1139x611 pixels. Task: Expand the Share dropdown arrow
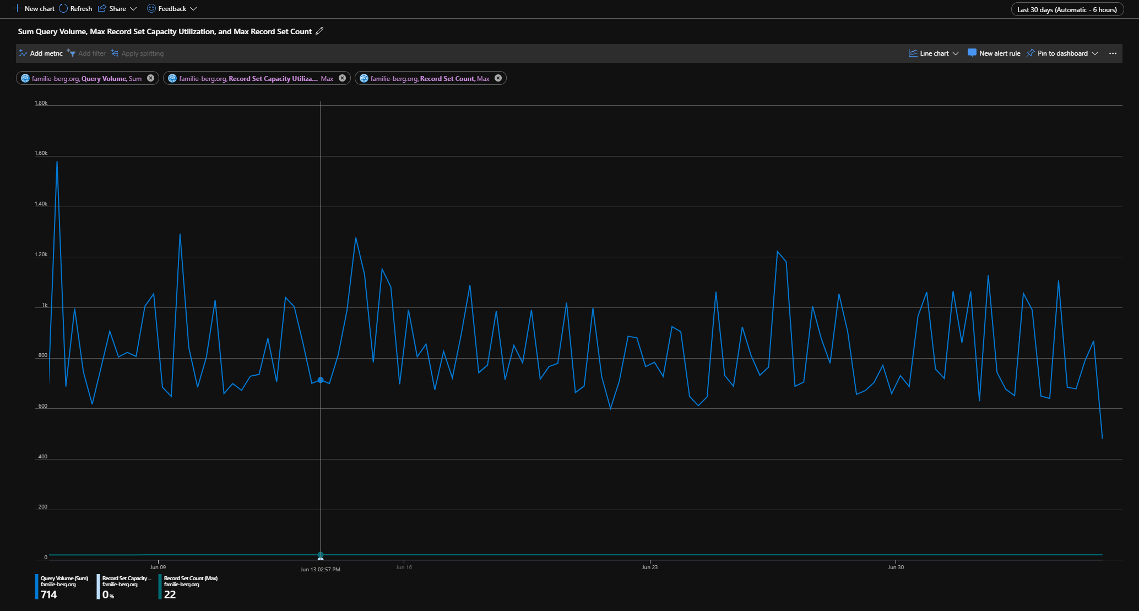tap(133, 9)
